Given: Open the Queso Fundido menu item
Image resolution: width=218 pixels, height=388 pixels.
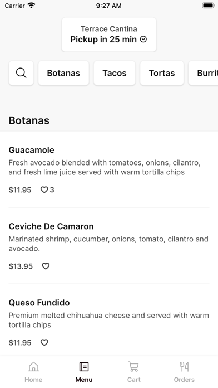Looking at the screenshot, I should pyautogui.click(x=109, y=322).
